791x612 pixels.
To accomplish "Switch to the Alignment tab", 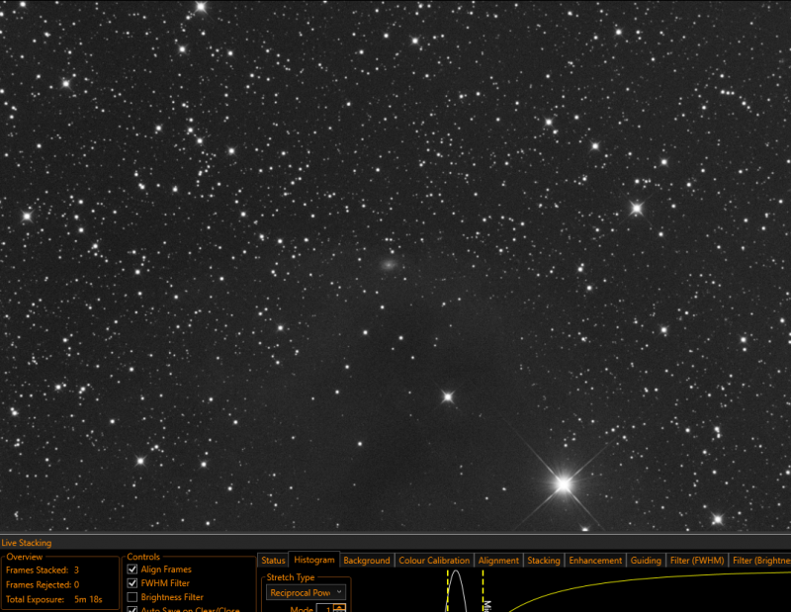I will [498, 561].
